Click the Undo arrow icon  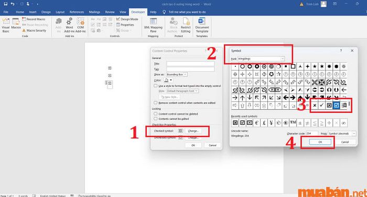pyautogui.click(x=13, y=4)
